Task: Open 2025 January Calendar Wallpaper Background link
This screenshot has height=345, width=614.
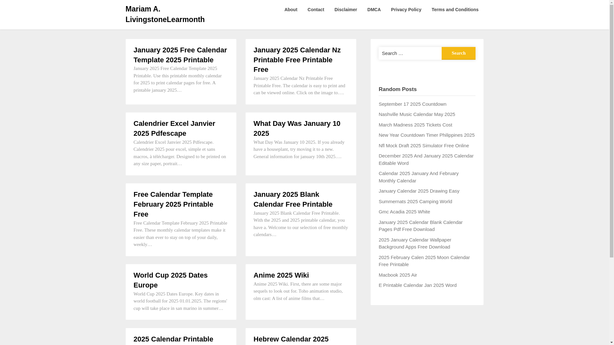Action: point(415,243)
